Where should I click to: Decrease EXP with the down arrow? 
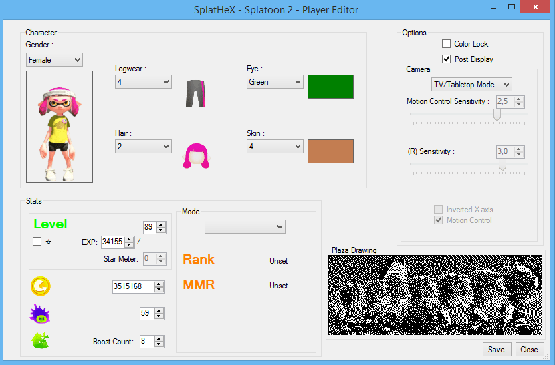point(130,244)
